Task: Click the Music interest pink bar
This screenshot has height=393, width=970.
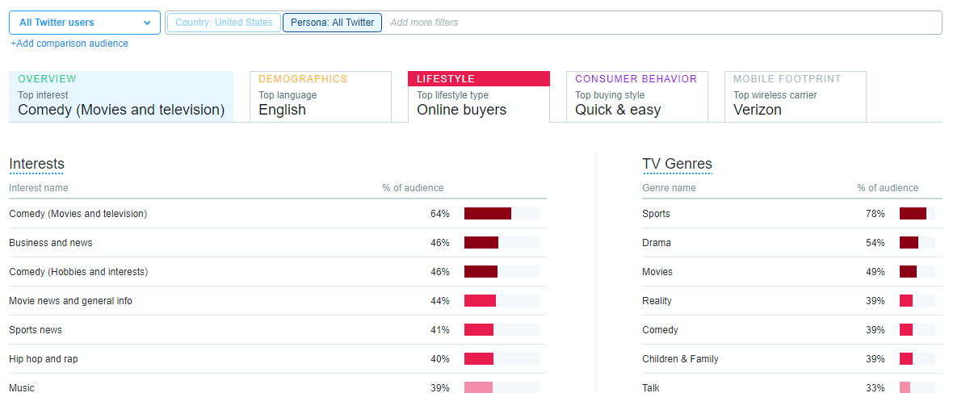Action: pos(478,387)
